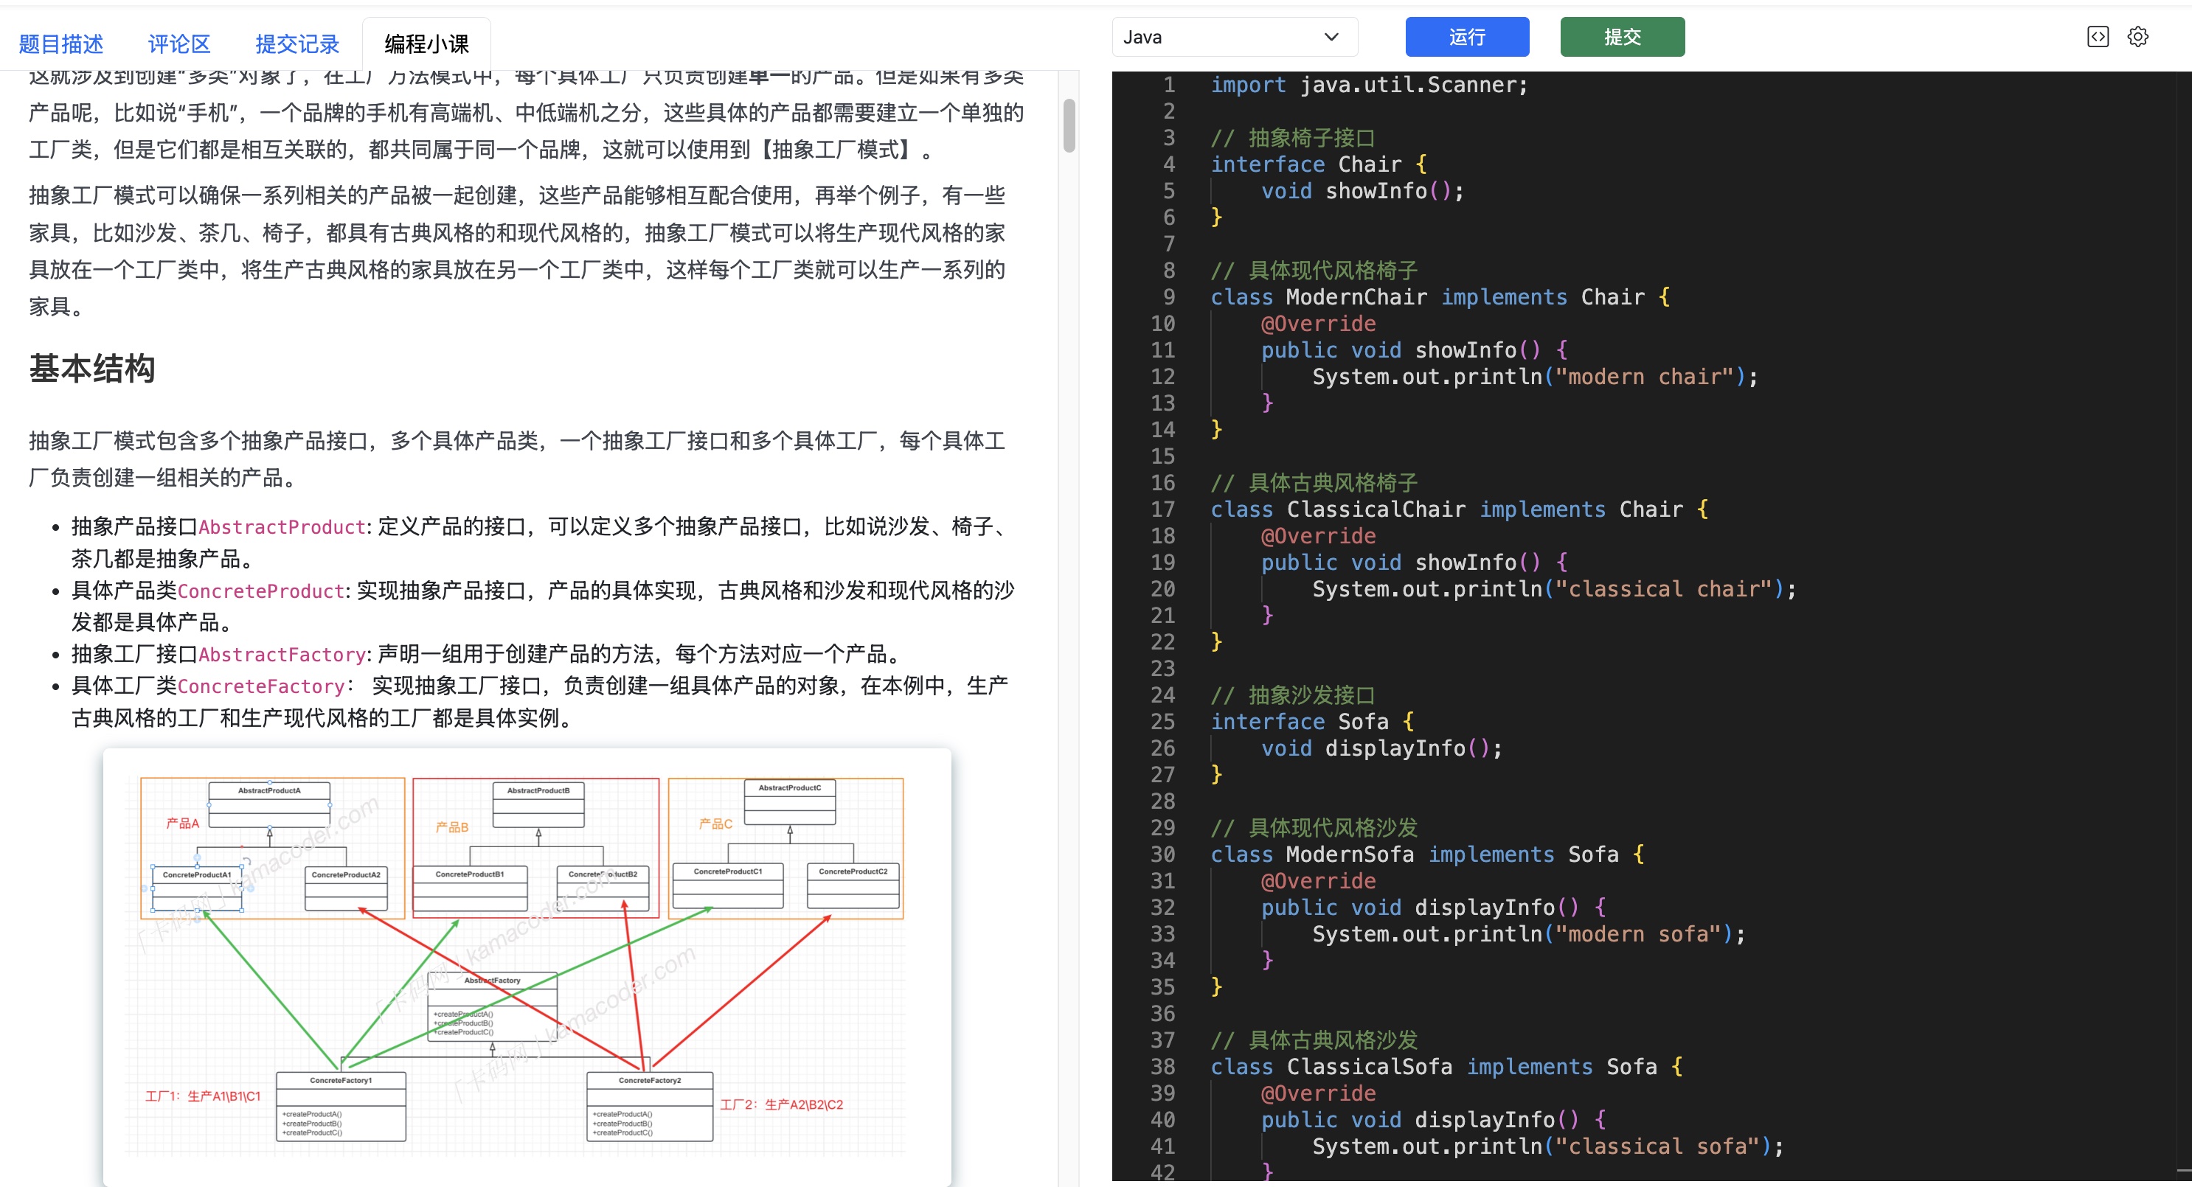Screen dimensions: 2192x1187
Task: Click void showInfo(); on line 5
Action: [1362, 191]
